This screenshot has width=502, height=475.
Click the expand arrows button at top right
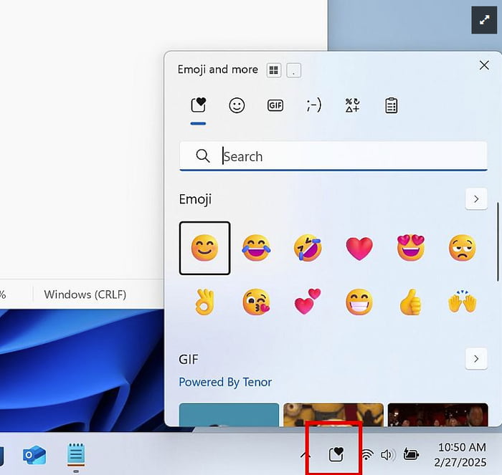point(484,20)
